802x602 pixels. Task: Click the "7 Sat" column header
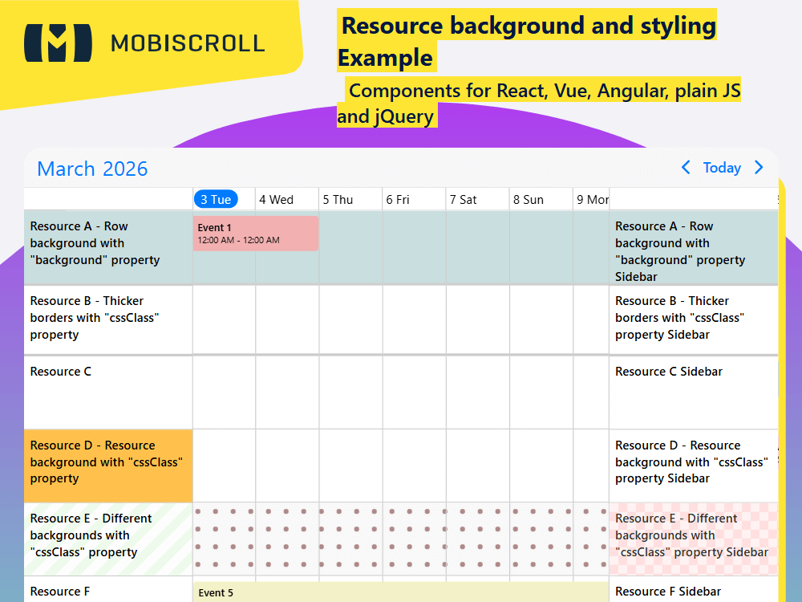464,198
